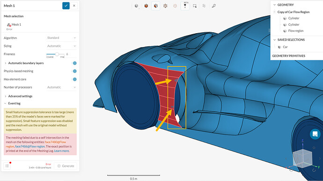Click the play icon on Generate button
Image resolution: width=323 pixels, height=181 pixels.
(x=59, y=166)
